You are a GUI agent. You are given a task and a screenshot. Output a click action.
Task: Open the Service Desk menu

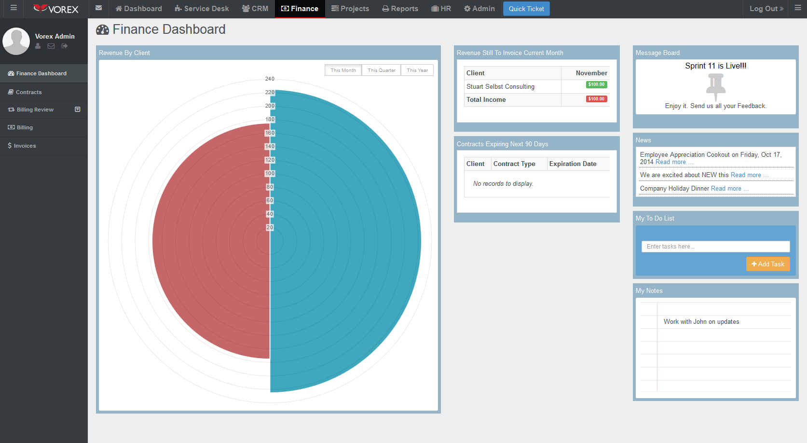202,9
